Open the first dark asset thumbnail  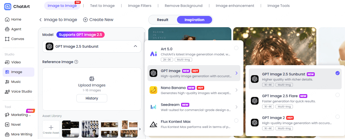[71, 129]
